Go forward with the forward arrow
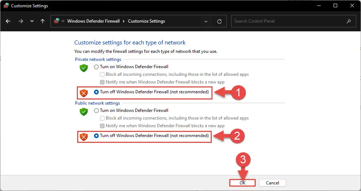 21,21
